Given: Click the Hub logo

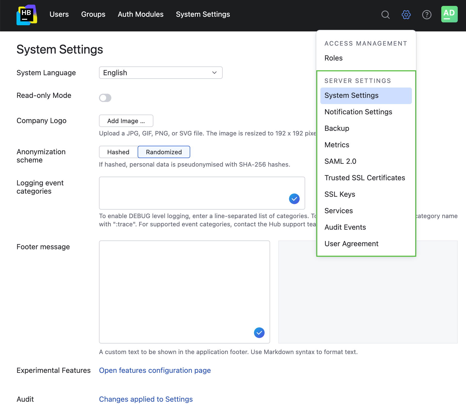Looking at the screenshot, I should click(27, 15).
